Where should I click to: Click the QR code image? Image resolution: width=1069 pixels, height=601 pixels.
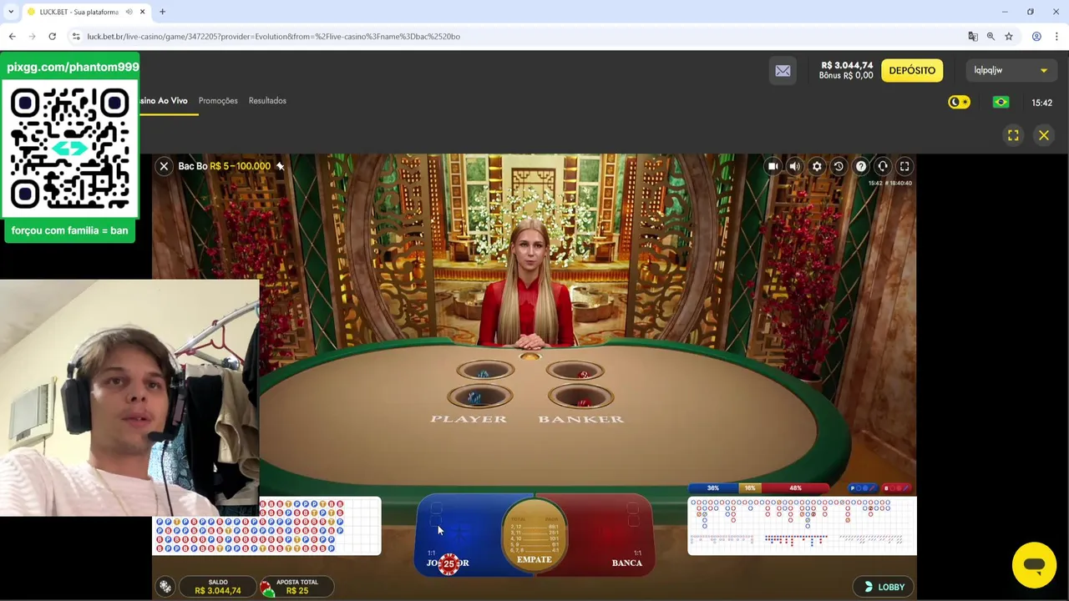click(69, 149)
